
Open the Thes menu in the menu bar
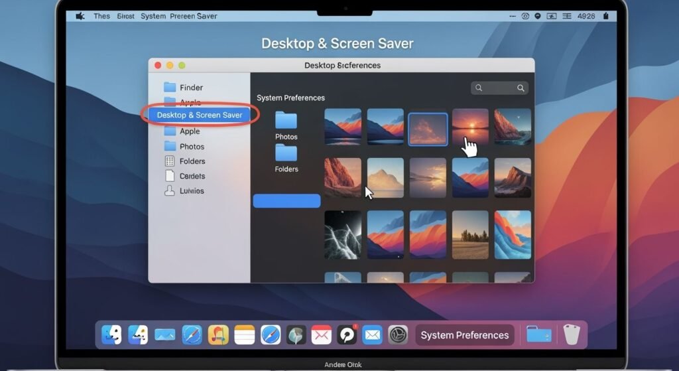(101, 16)
